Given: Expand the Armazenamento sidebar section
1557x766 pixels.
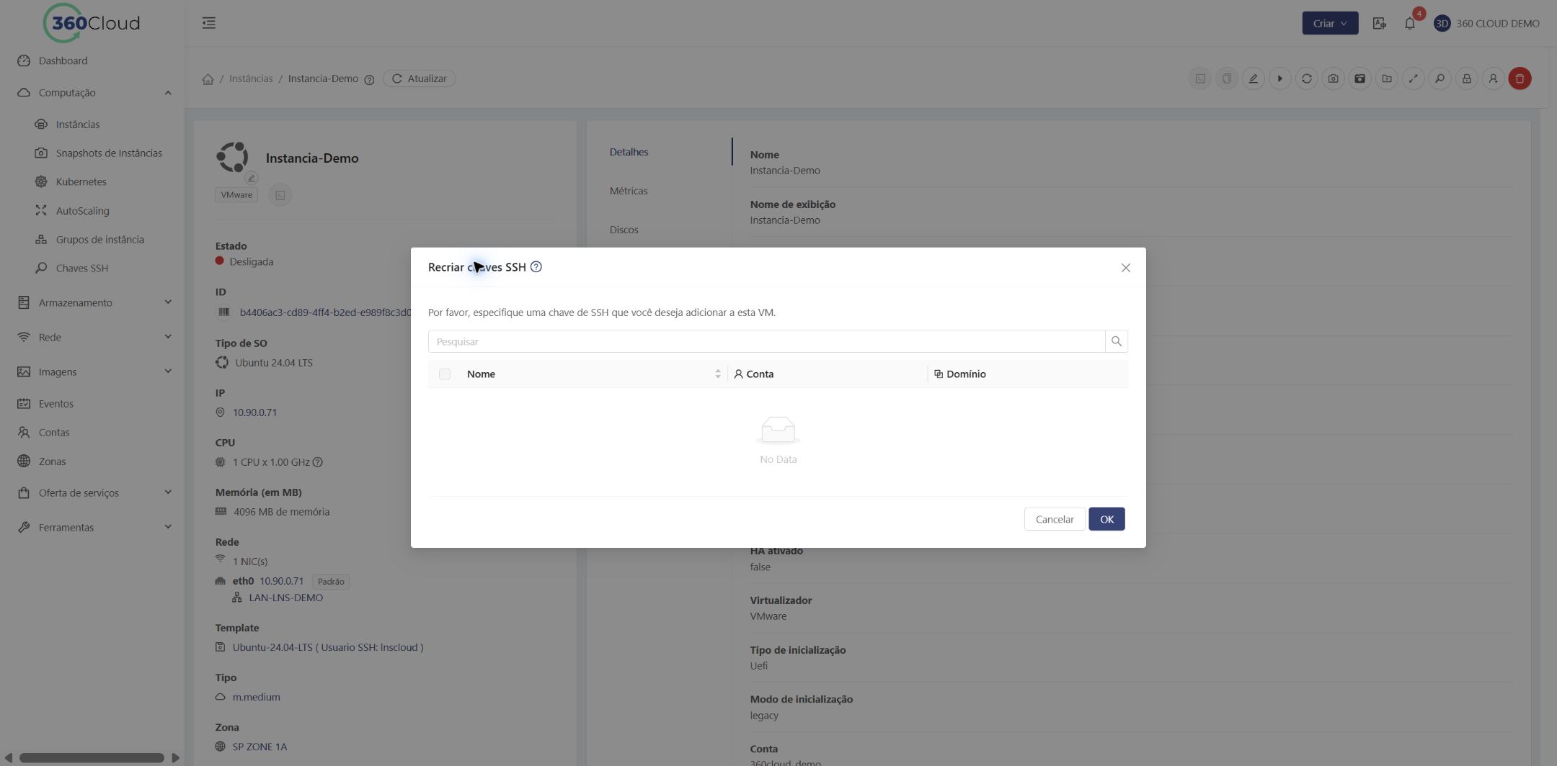Looking at the screenshot, I should pos(167,302).
